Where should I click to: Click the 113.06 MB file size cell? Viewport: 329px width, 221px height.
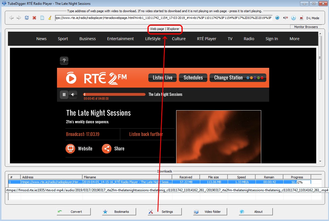214,182
